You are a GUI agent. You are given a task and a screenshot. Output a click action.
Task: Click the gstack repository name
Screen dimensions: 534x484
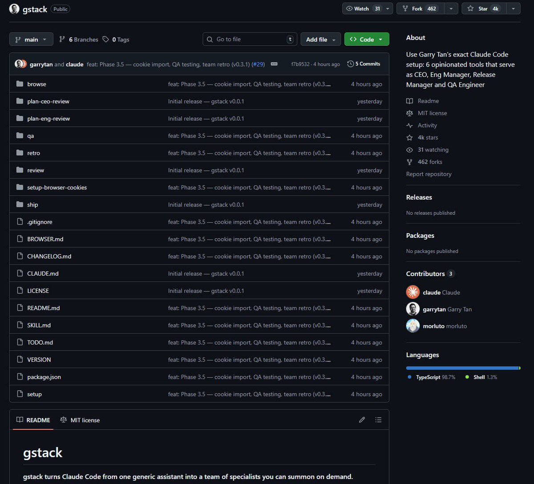[35, 9]
